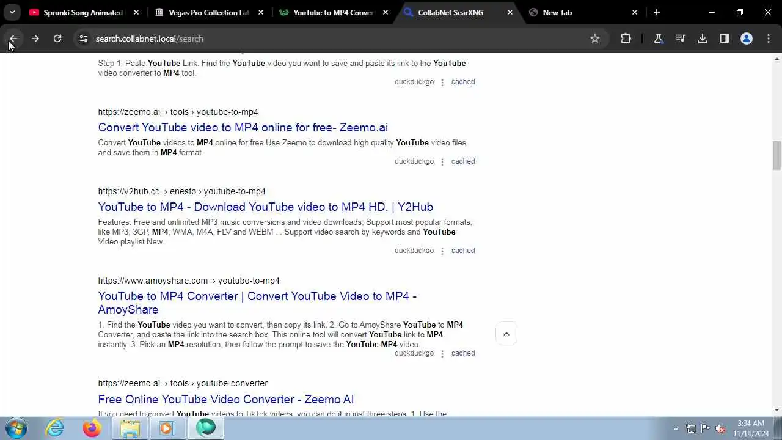
Task: Click the y2hub.cc enesto youtube-to-mp4 URL
Action: click(181, 191)
